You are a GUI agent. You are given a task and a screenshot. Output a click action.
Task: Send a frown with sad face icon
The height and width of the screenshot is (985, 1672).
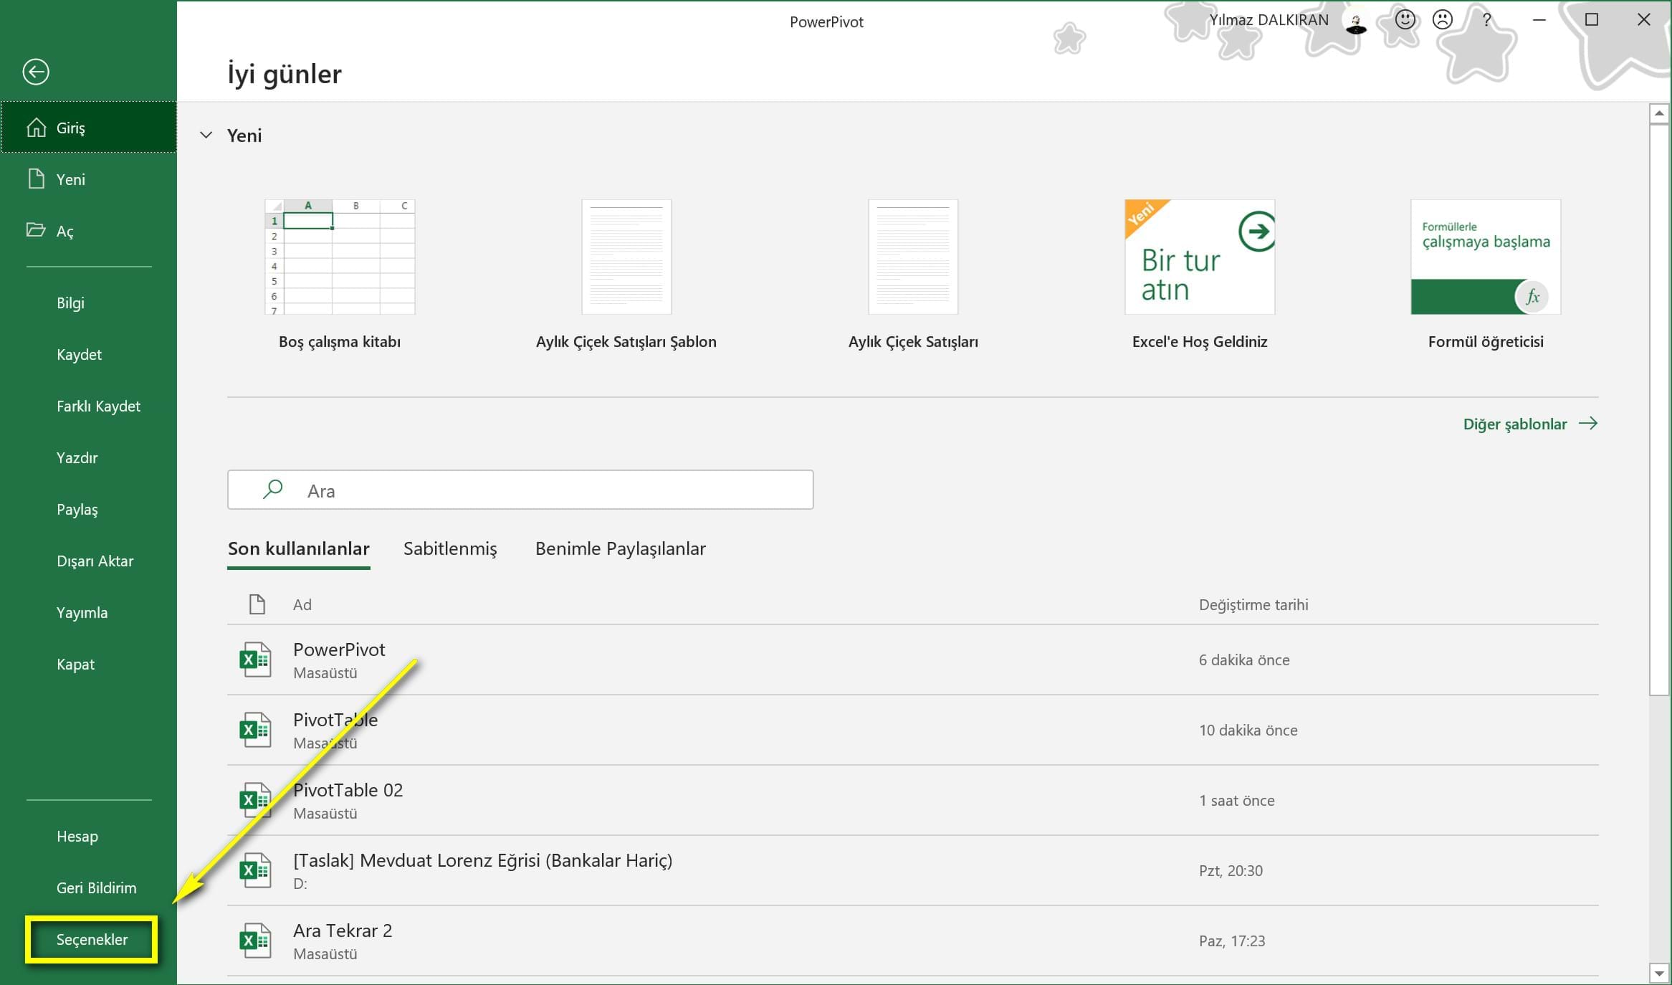(1442, 19)
